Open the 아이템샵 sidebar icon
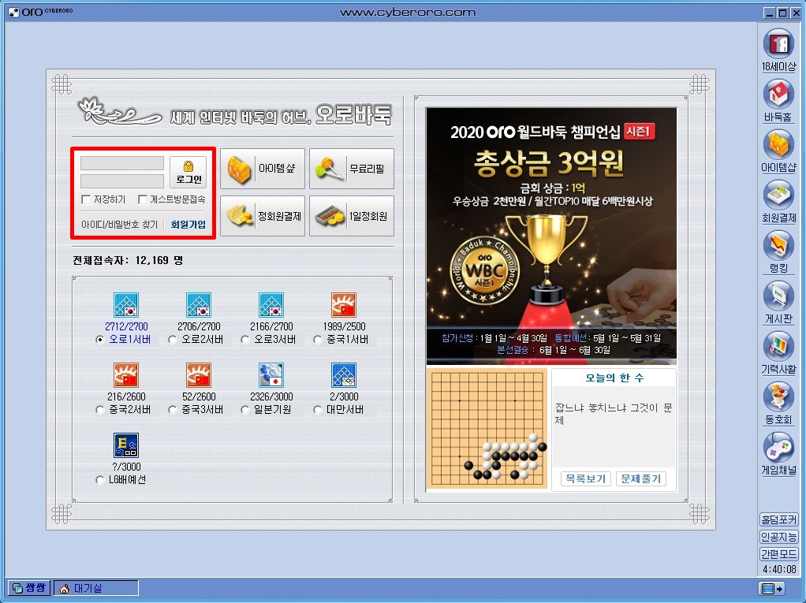The image size is (806, 603). pyautogui.click(x=778, y=145)
